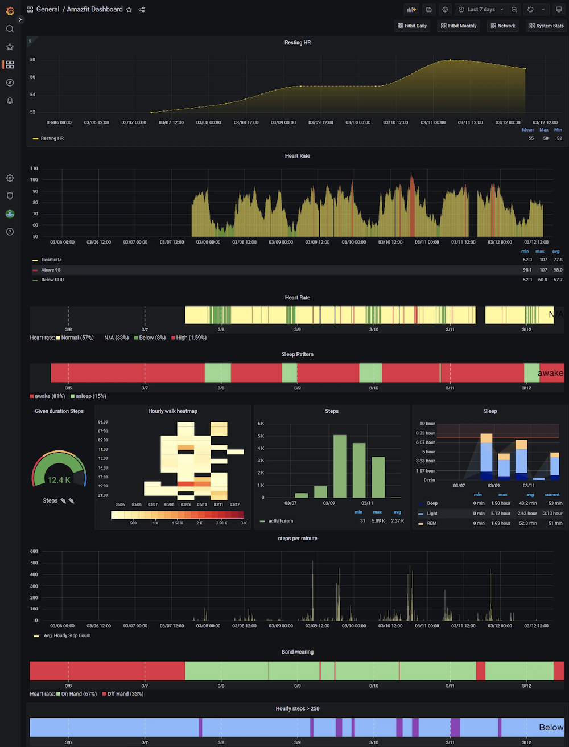Image resolution: width=569 pixels, height=747 pixels.
Task: Open the Fitbit Daily dashboard link
Action: point(413,26)
